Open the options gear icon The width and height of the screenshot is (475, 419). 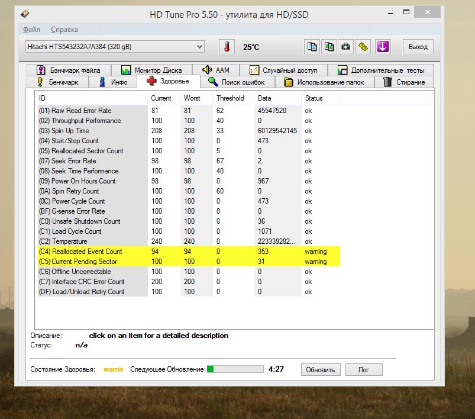pyautogui.click(x=364, y=47)
